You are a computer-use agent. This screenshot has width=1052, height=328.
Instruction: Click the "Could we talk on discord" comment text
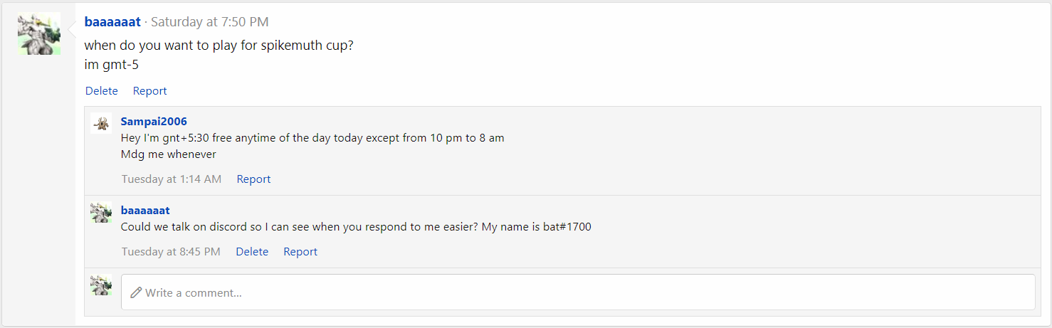point(356,227)
